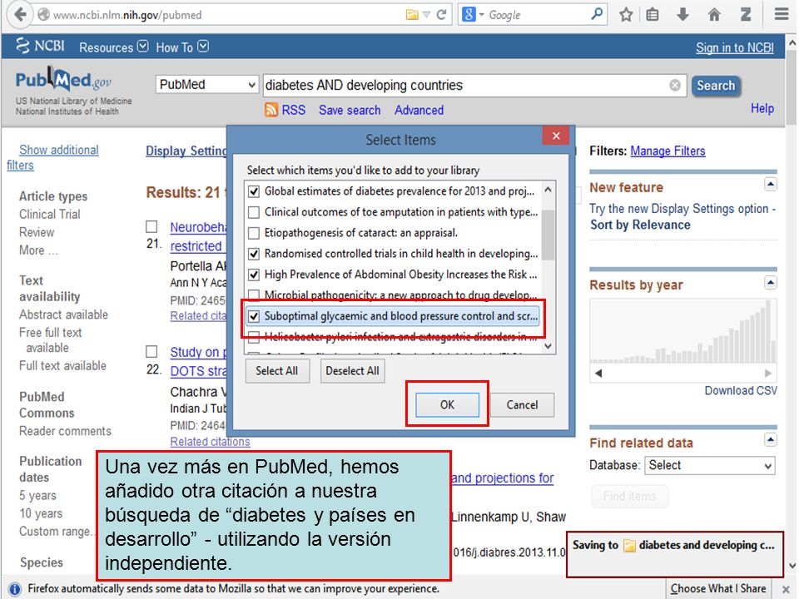Image resolution: width=799 pixels, height=599 pixels.
Task: Tick the checkbox for result 22
Action: [151, 351]
